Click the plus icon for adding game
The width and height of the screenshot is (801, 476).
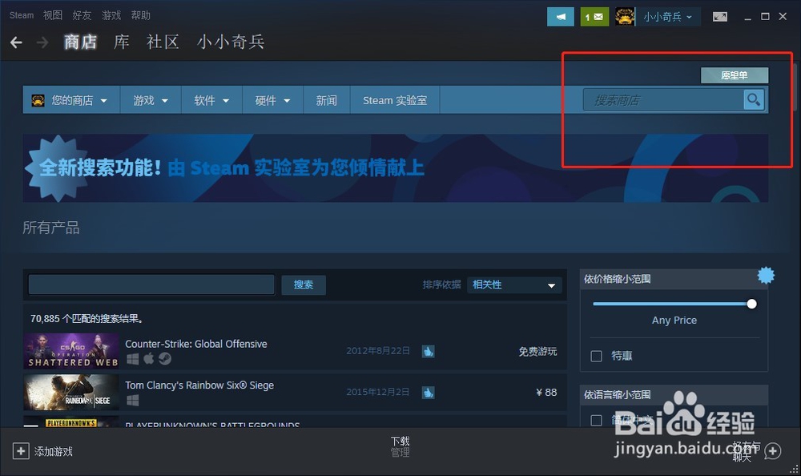21,451
